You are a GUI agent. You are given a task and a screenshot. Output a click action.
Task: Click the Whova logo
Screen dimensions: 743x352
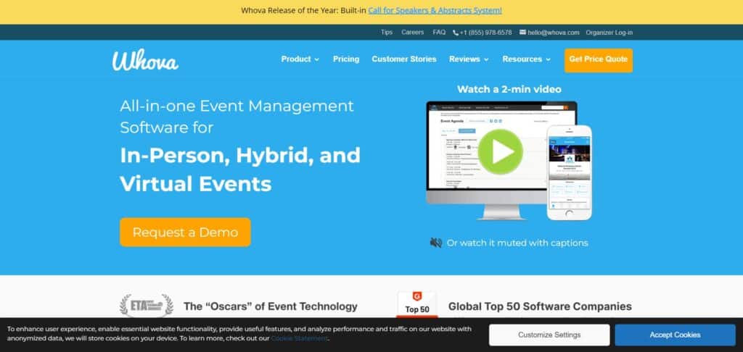(145, 60)
